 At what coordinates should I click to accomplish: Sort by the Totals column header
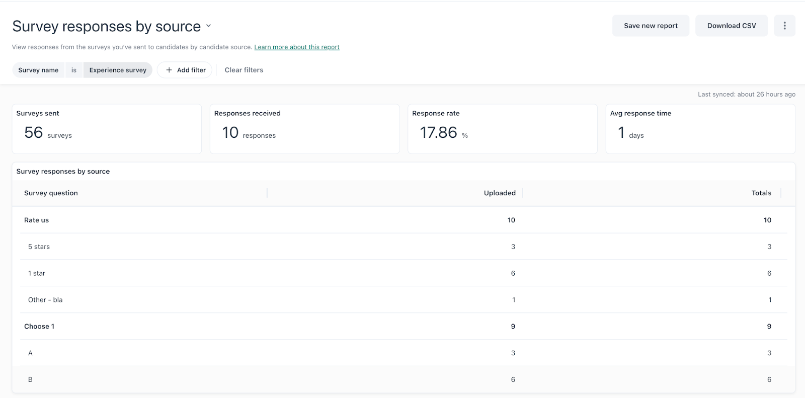pos(761,193)
